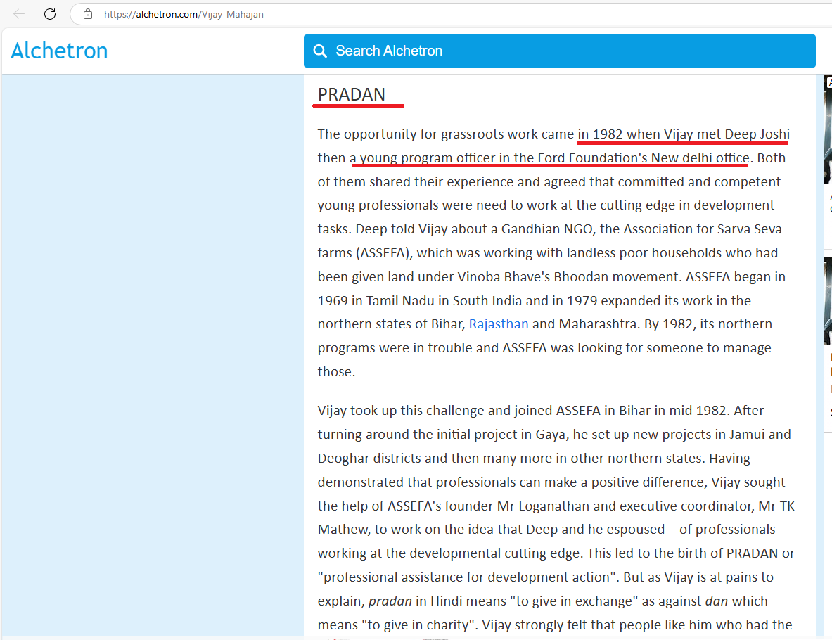The height and width of the screenshot is (640, 832).
Task: Click text "in 1982 when Vijay met Deep Joshi"
Action: pyautogui.click(x=684, y=134)
